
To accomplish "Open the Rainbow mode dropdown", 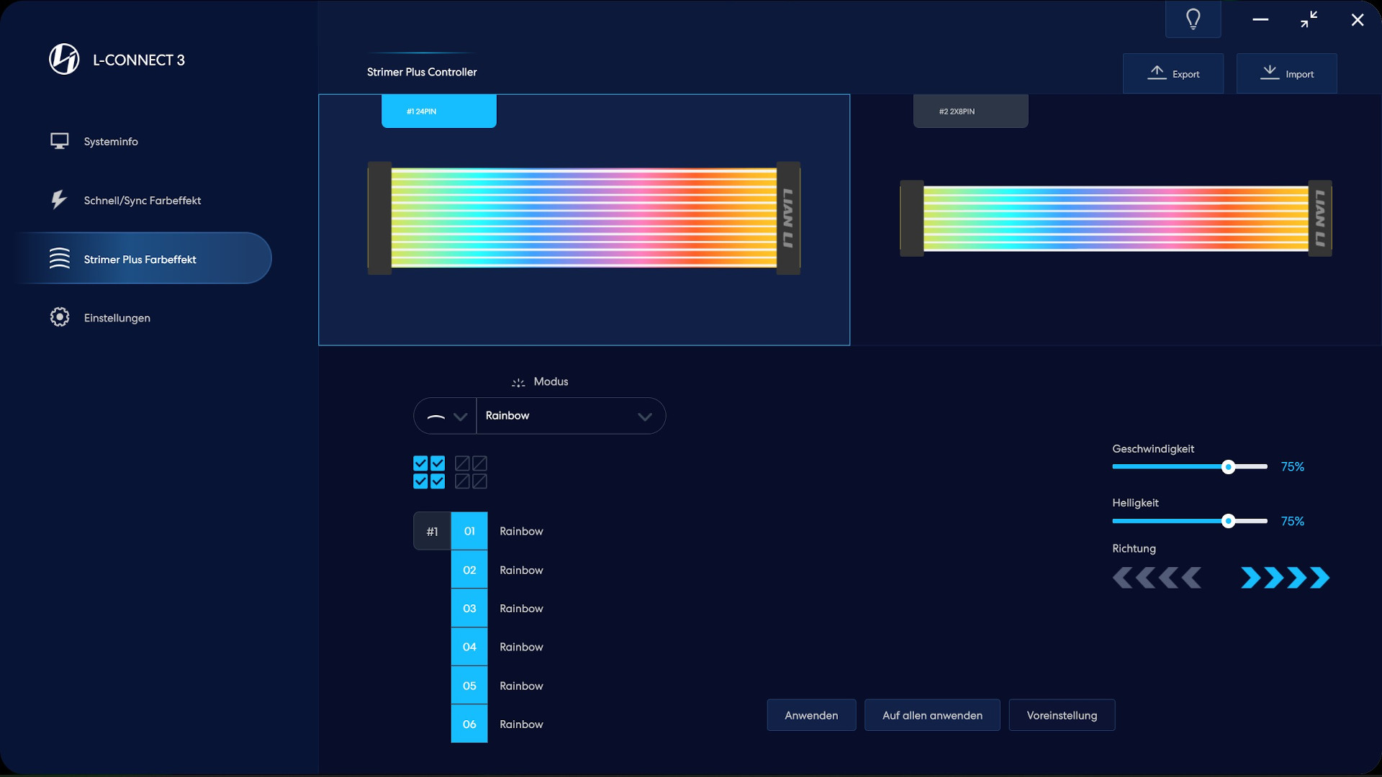I will click(x=571, y=416).
